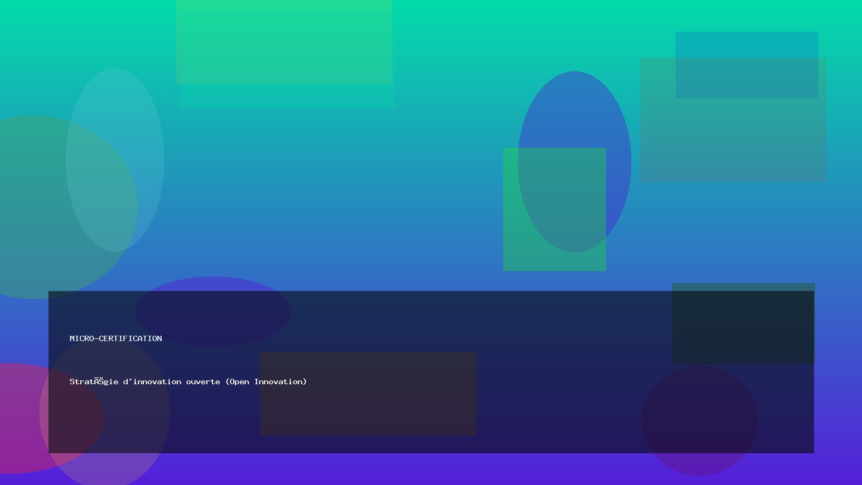Viewport: 862px width, 485px height.
Task: Select the dark teal rectangle at banner's right corner
Action: click(x=743, y=323)
